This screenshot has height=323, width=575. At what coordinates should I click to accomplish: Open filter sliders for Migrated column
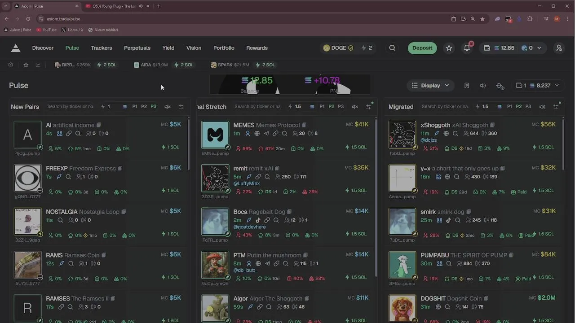click(556, 107)
